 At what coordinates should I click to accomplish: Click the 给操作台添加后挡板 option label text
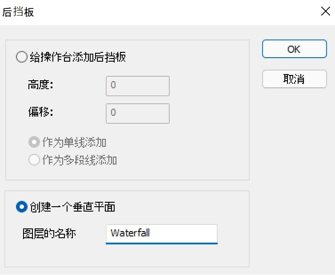coord(77,57)
